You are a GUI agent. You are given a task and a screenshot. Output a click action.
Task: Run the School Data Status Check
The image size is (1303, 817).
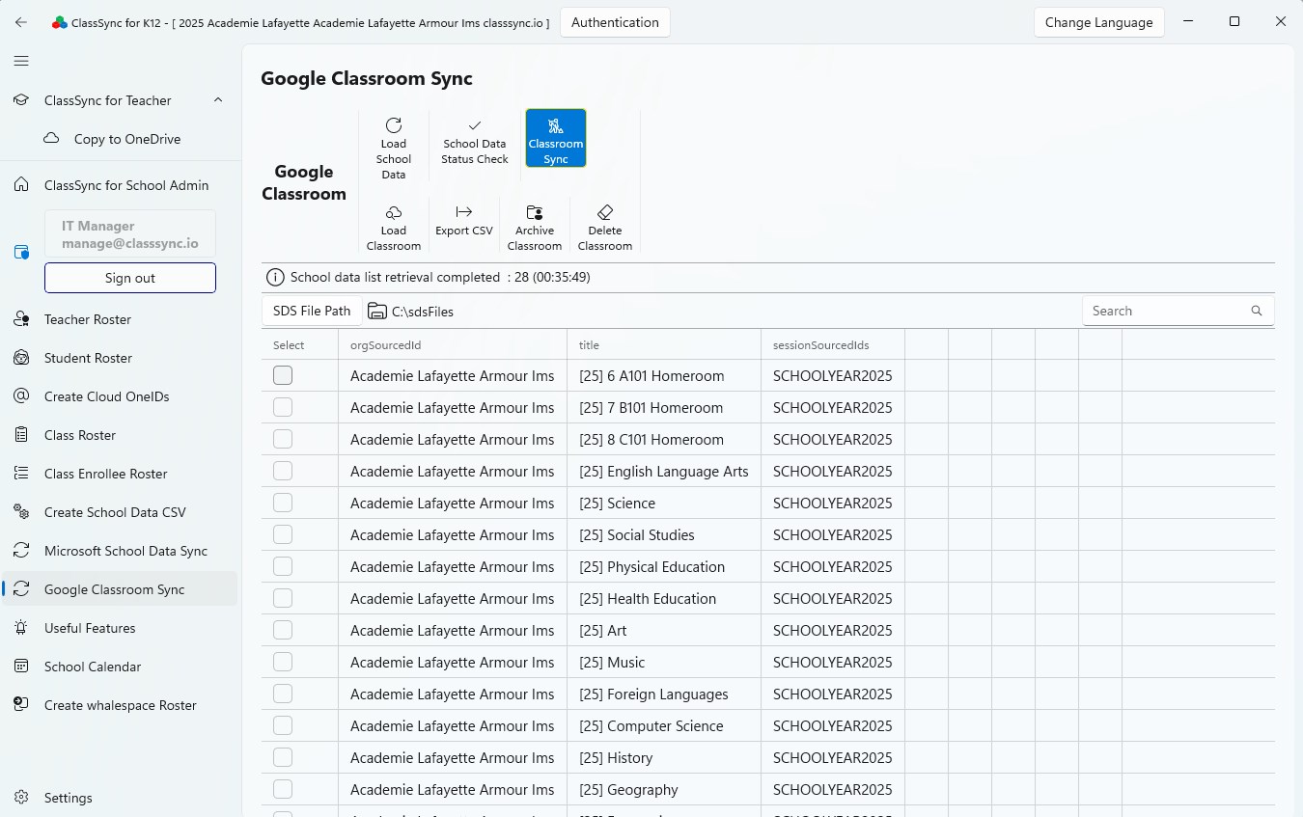click(474, 142)
